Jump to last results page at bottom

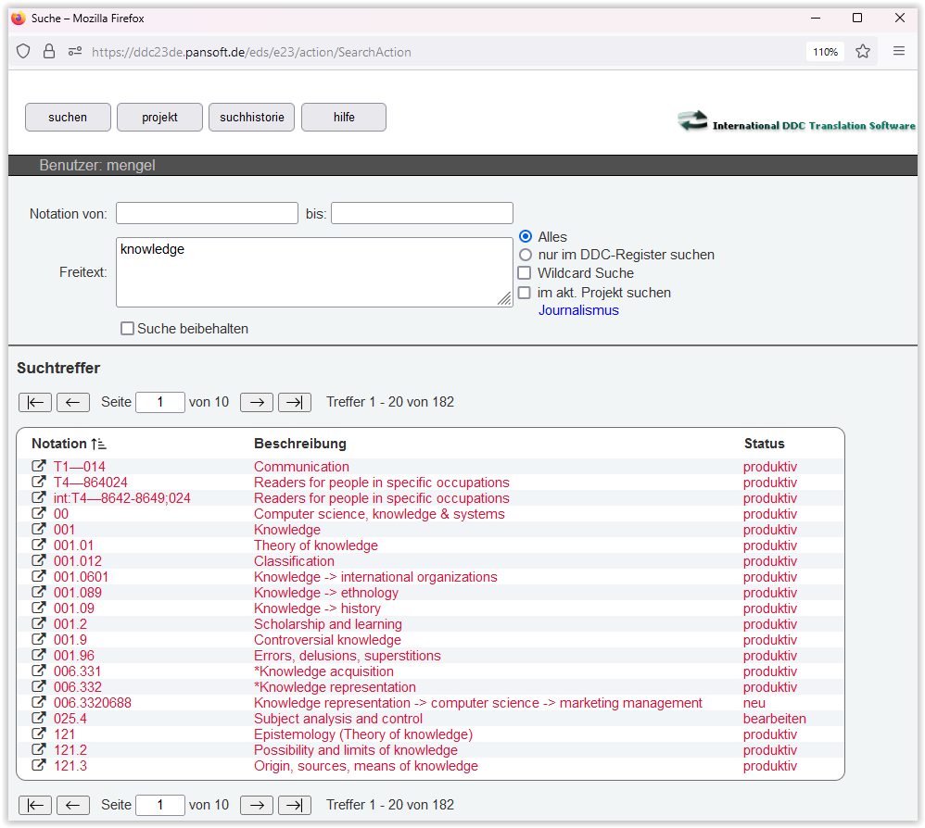click(295, 805)
